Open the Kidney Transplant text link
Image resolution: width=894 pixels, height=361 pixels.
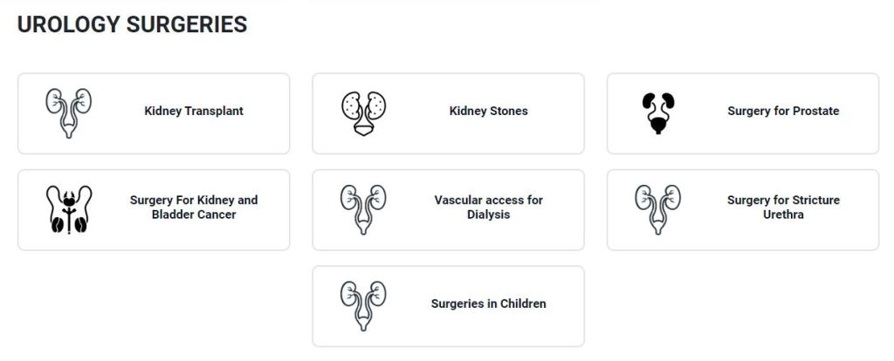tap(194, 112)
